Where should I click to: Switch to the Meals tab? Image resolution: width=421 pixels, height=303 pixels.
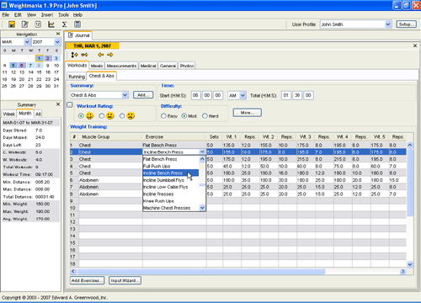pos(97,66)
